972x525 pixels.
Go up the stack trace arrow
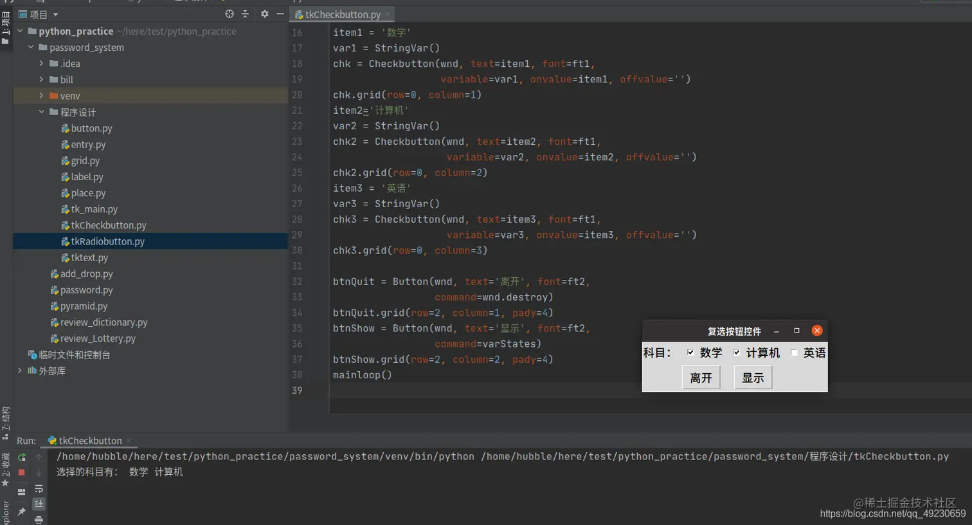[39, 457]
